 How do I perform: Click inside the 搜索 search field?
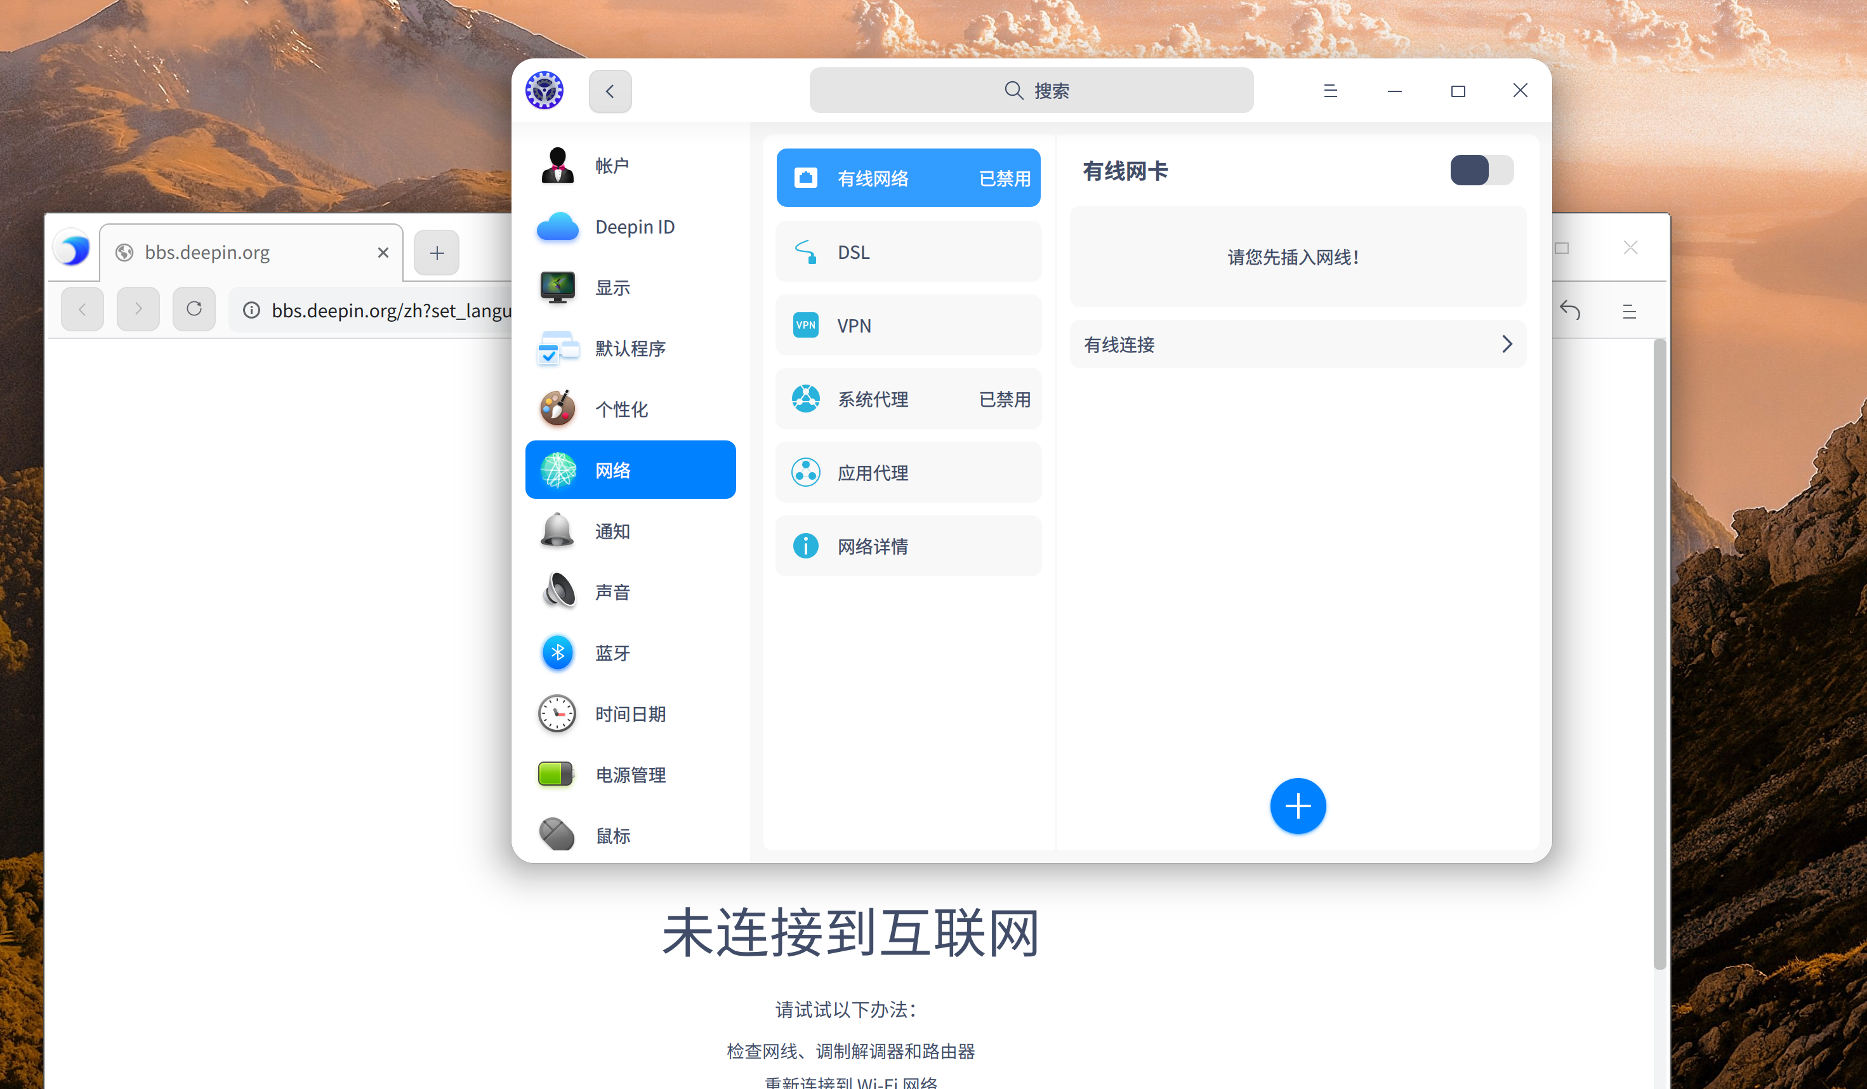click(x=1031, y=89)
